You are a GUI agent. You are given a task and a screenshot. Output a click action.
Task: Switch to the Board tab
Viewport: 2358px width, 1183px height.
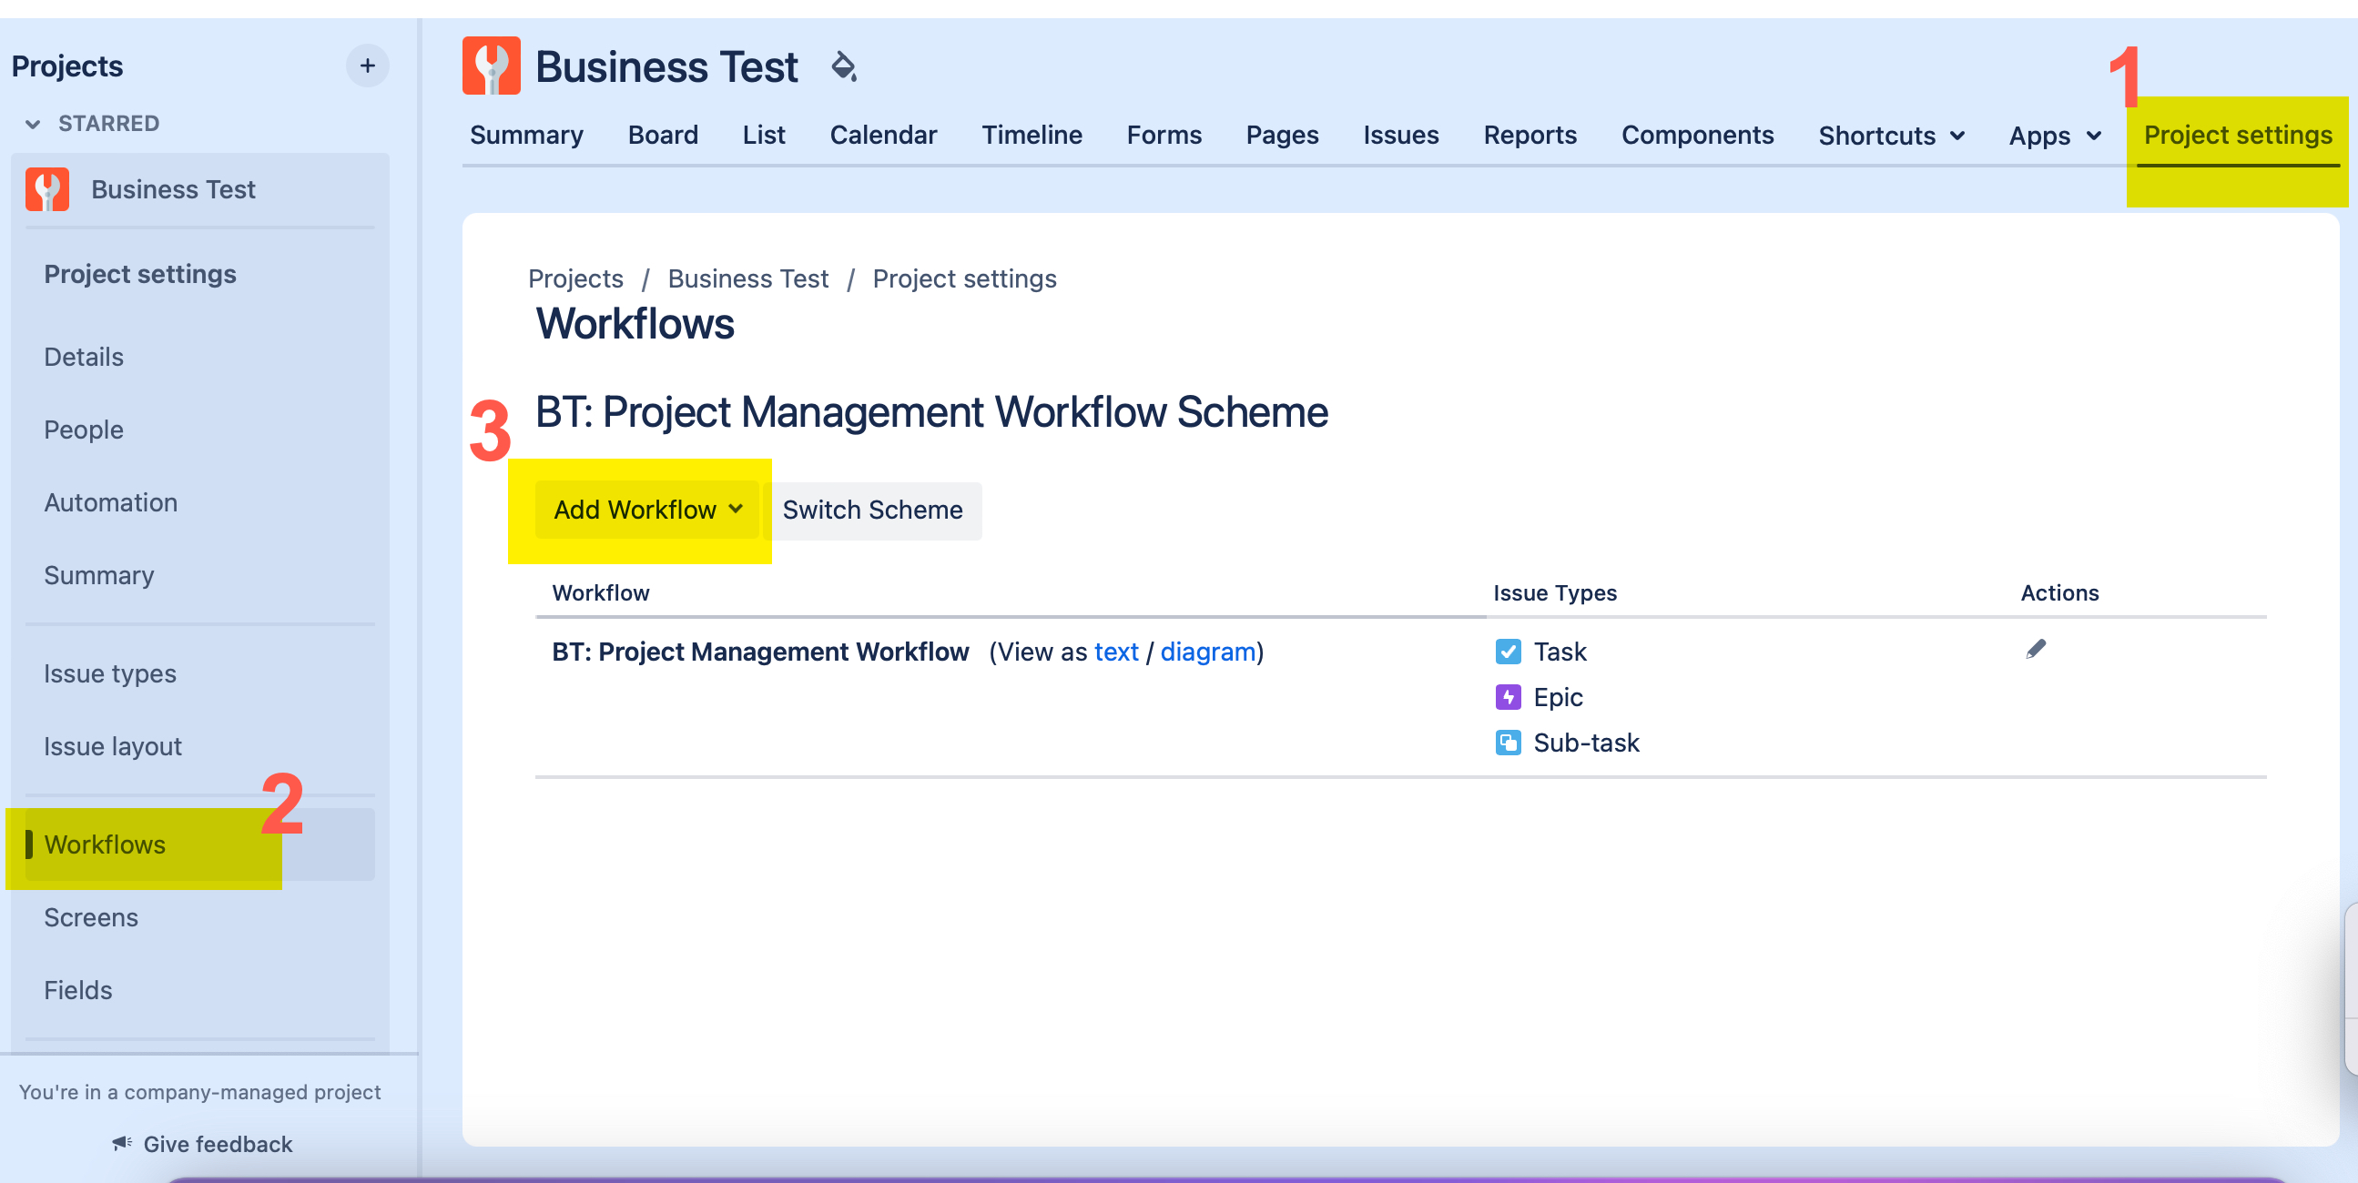point(663,135)
